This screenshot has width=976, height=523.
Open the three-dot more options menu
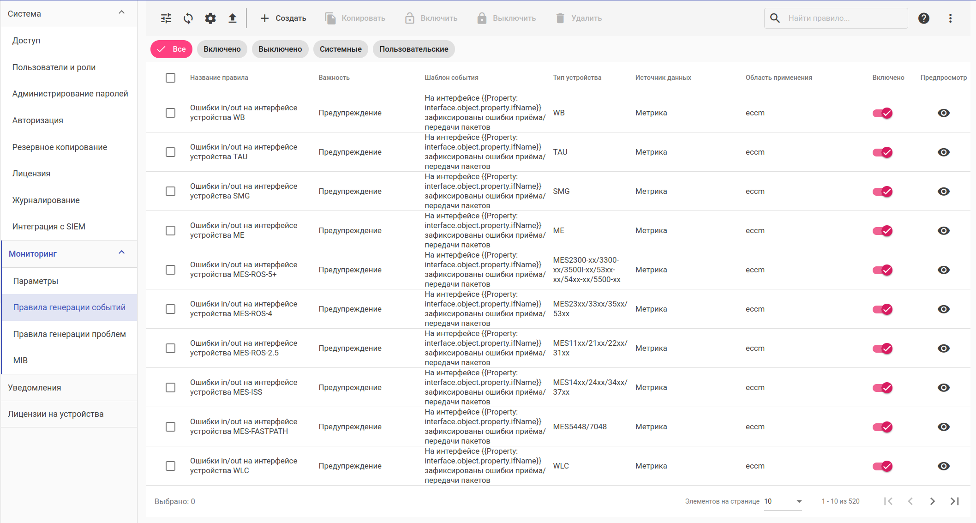950,18
